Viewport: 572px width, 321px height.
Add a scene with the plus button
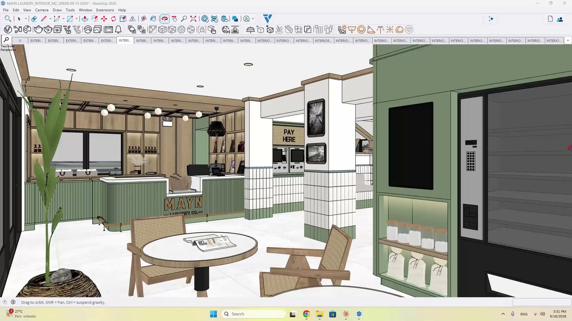(568, 41)
